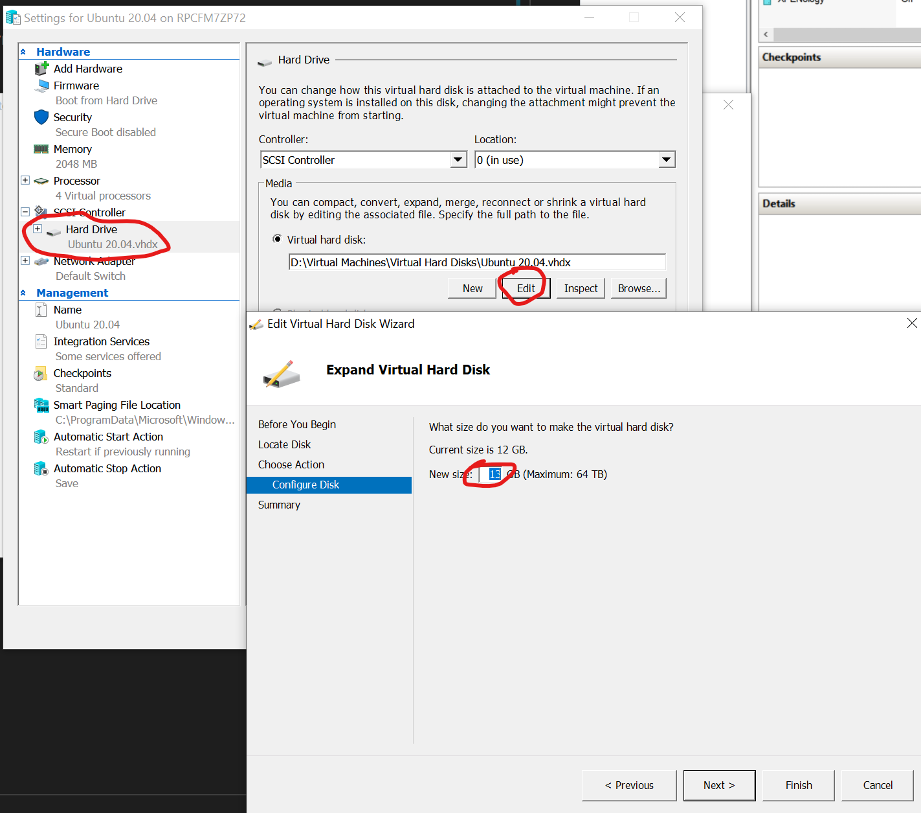
Task: Collapse the SCSI Controller tree node
Action: 25,211
